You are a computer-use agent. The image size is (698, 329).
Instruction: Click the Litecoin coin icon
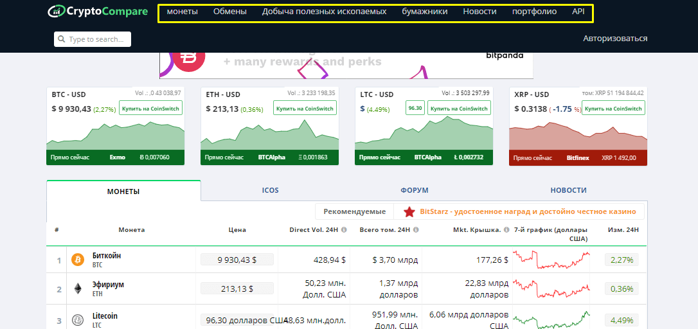click(78, 319)
